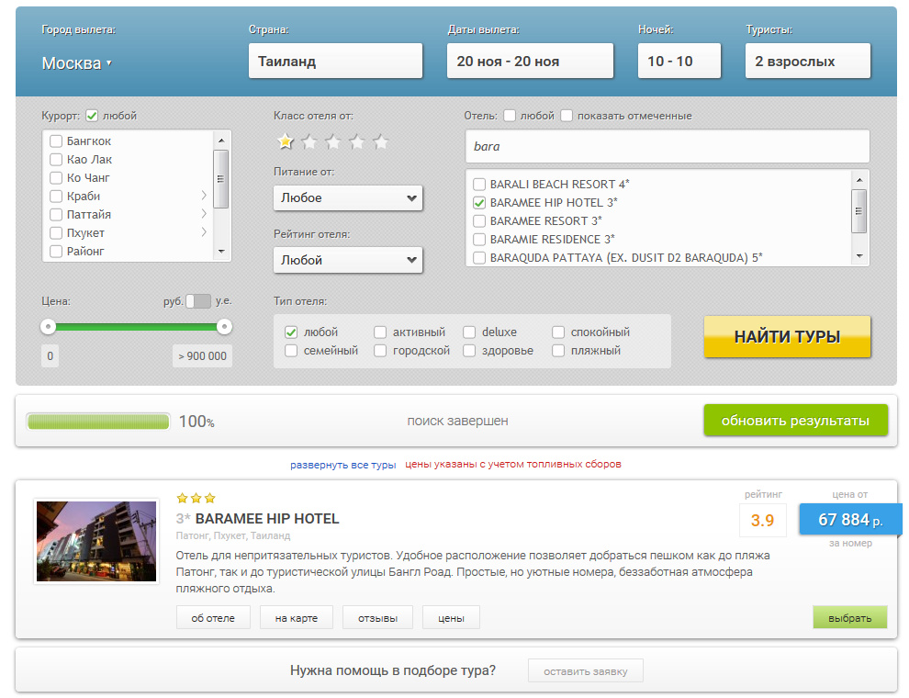This screenshot has height=698, width=909.
Task: Grab maximum price slider handle
Action: [224, 327]
